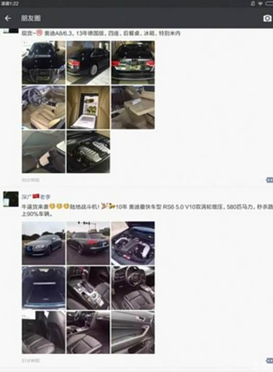Screen dimensions: 273x372
Task: Tap the back arrow in the header
Action: (x=8, y=18)
